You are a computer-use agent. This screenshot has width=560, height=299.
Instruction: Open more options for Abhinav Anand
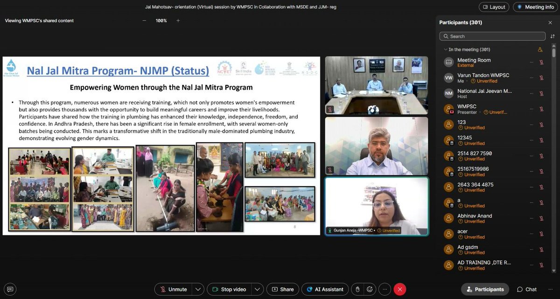click(531, 218)
